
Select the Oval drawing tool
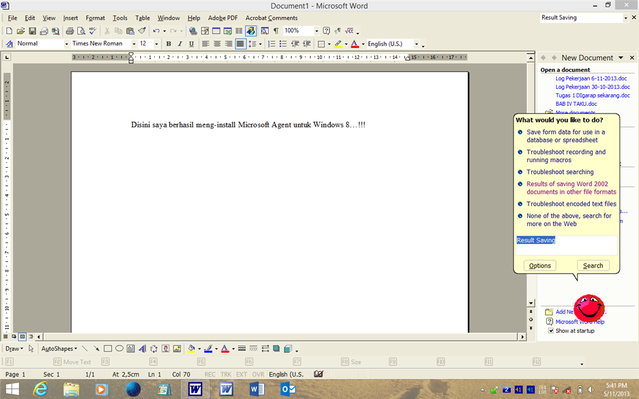(119, 349)
